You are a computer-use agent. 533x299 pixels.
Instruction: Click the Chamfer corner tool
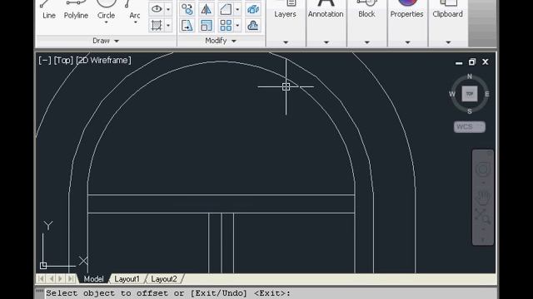pyautogui.click(x=226, y=9)
